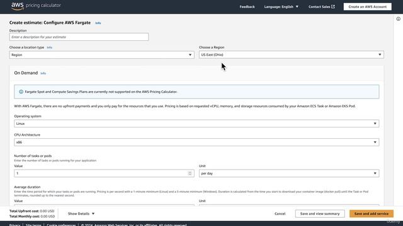Open the Info link beside Choose a location type

pyautogui.click(x=49, y=48)
